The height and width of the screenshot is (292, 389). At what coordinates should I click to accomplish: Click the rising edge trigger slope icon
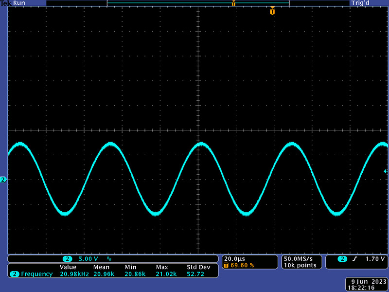pyautogui.click(x=355, y=259)
